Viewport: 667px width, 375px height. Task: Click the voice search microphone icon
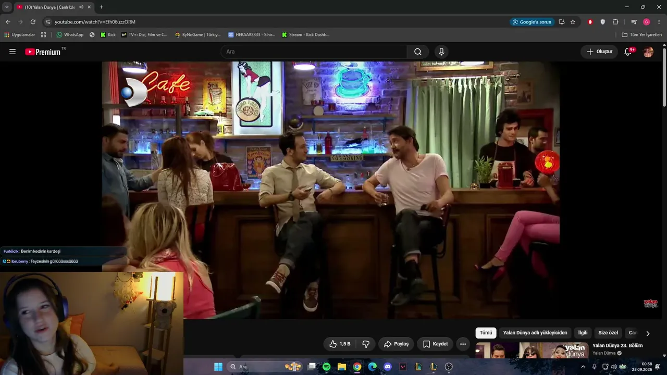click(x=441, y=52)
